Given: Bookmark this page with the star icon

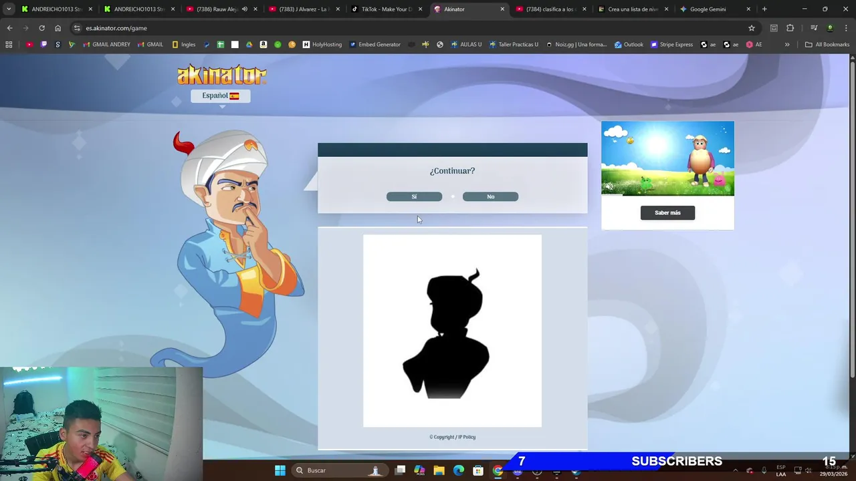Looking at the screenshot, I should coord(752,28).
